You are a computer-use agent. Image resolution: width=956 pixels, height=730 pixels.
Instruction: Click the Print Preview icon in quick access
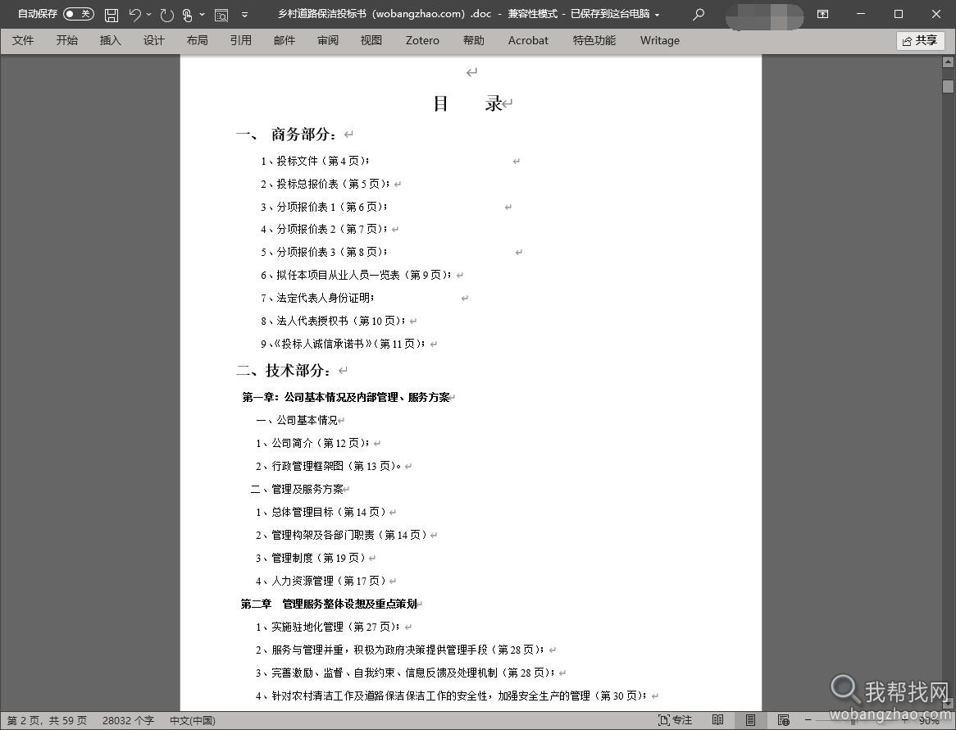(221, 15)
